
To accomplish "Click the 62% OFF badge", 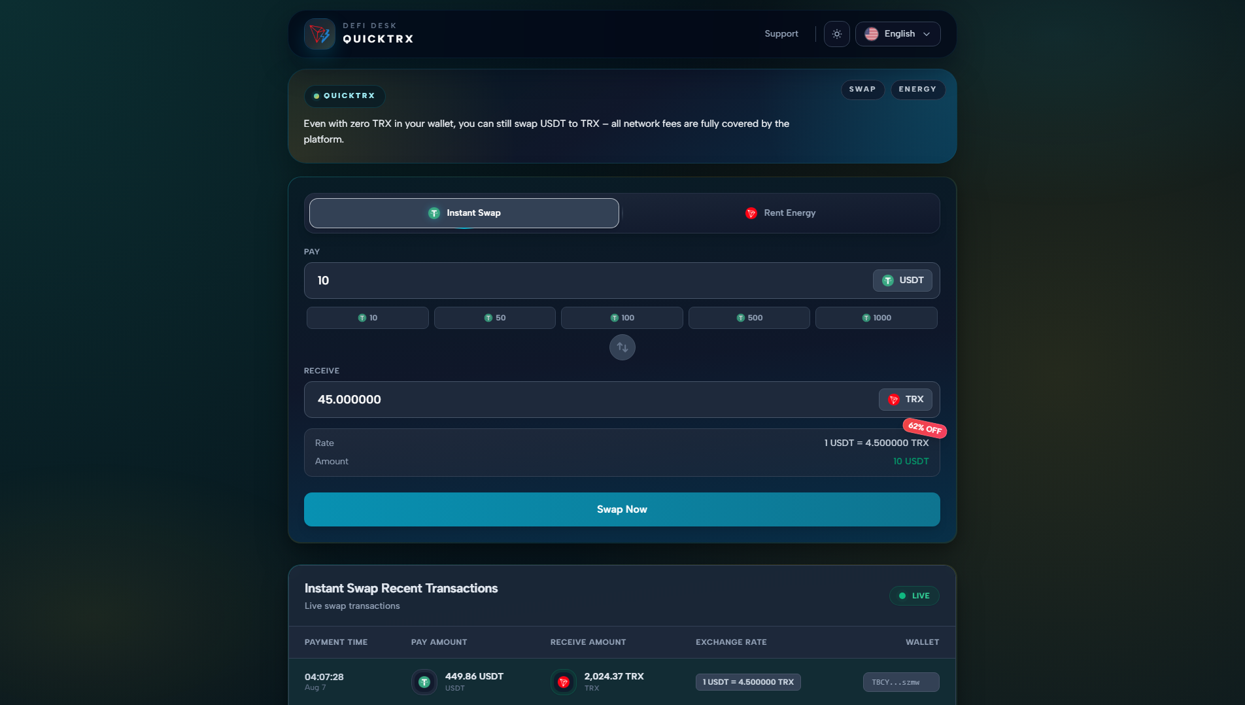I will coord(925,428).
